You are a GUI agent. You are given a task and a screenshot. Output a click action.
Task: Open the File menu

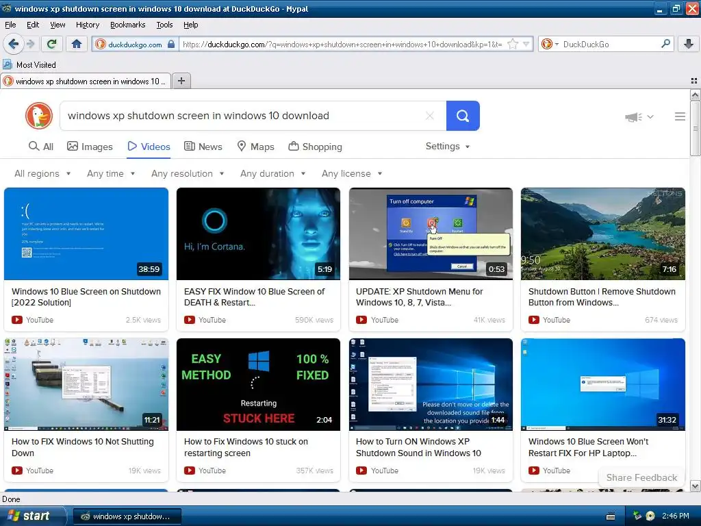[x=10, y=25]
